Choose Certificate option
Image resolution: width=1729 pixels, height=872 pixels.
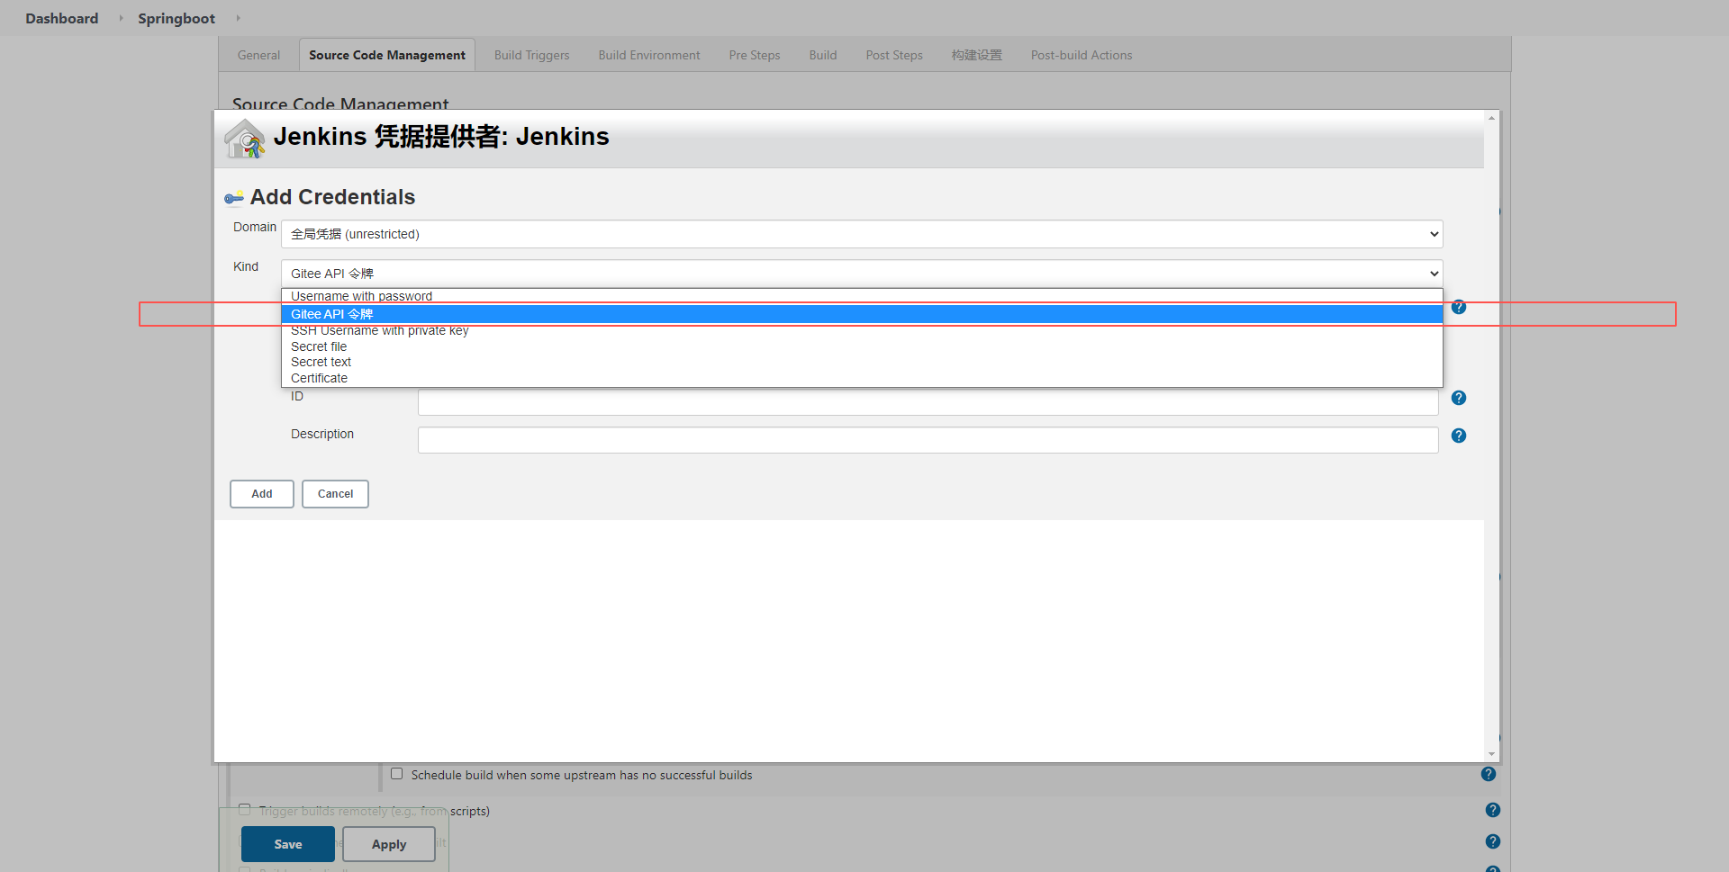click(x=862, y=378)
